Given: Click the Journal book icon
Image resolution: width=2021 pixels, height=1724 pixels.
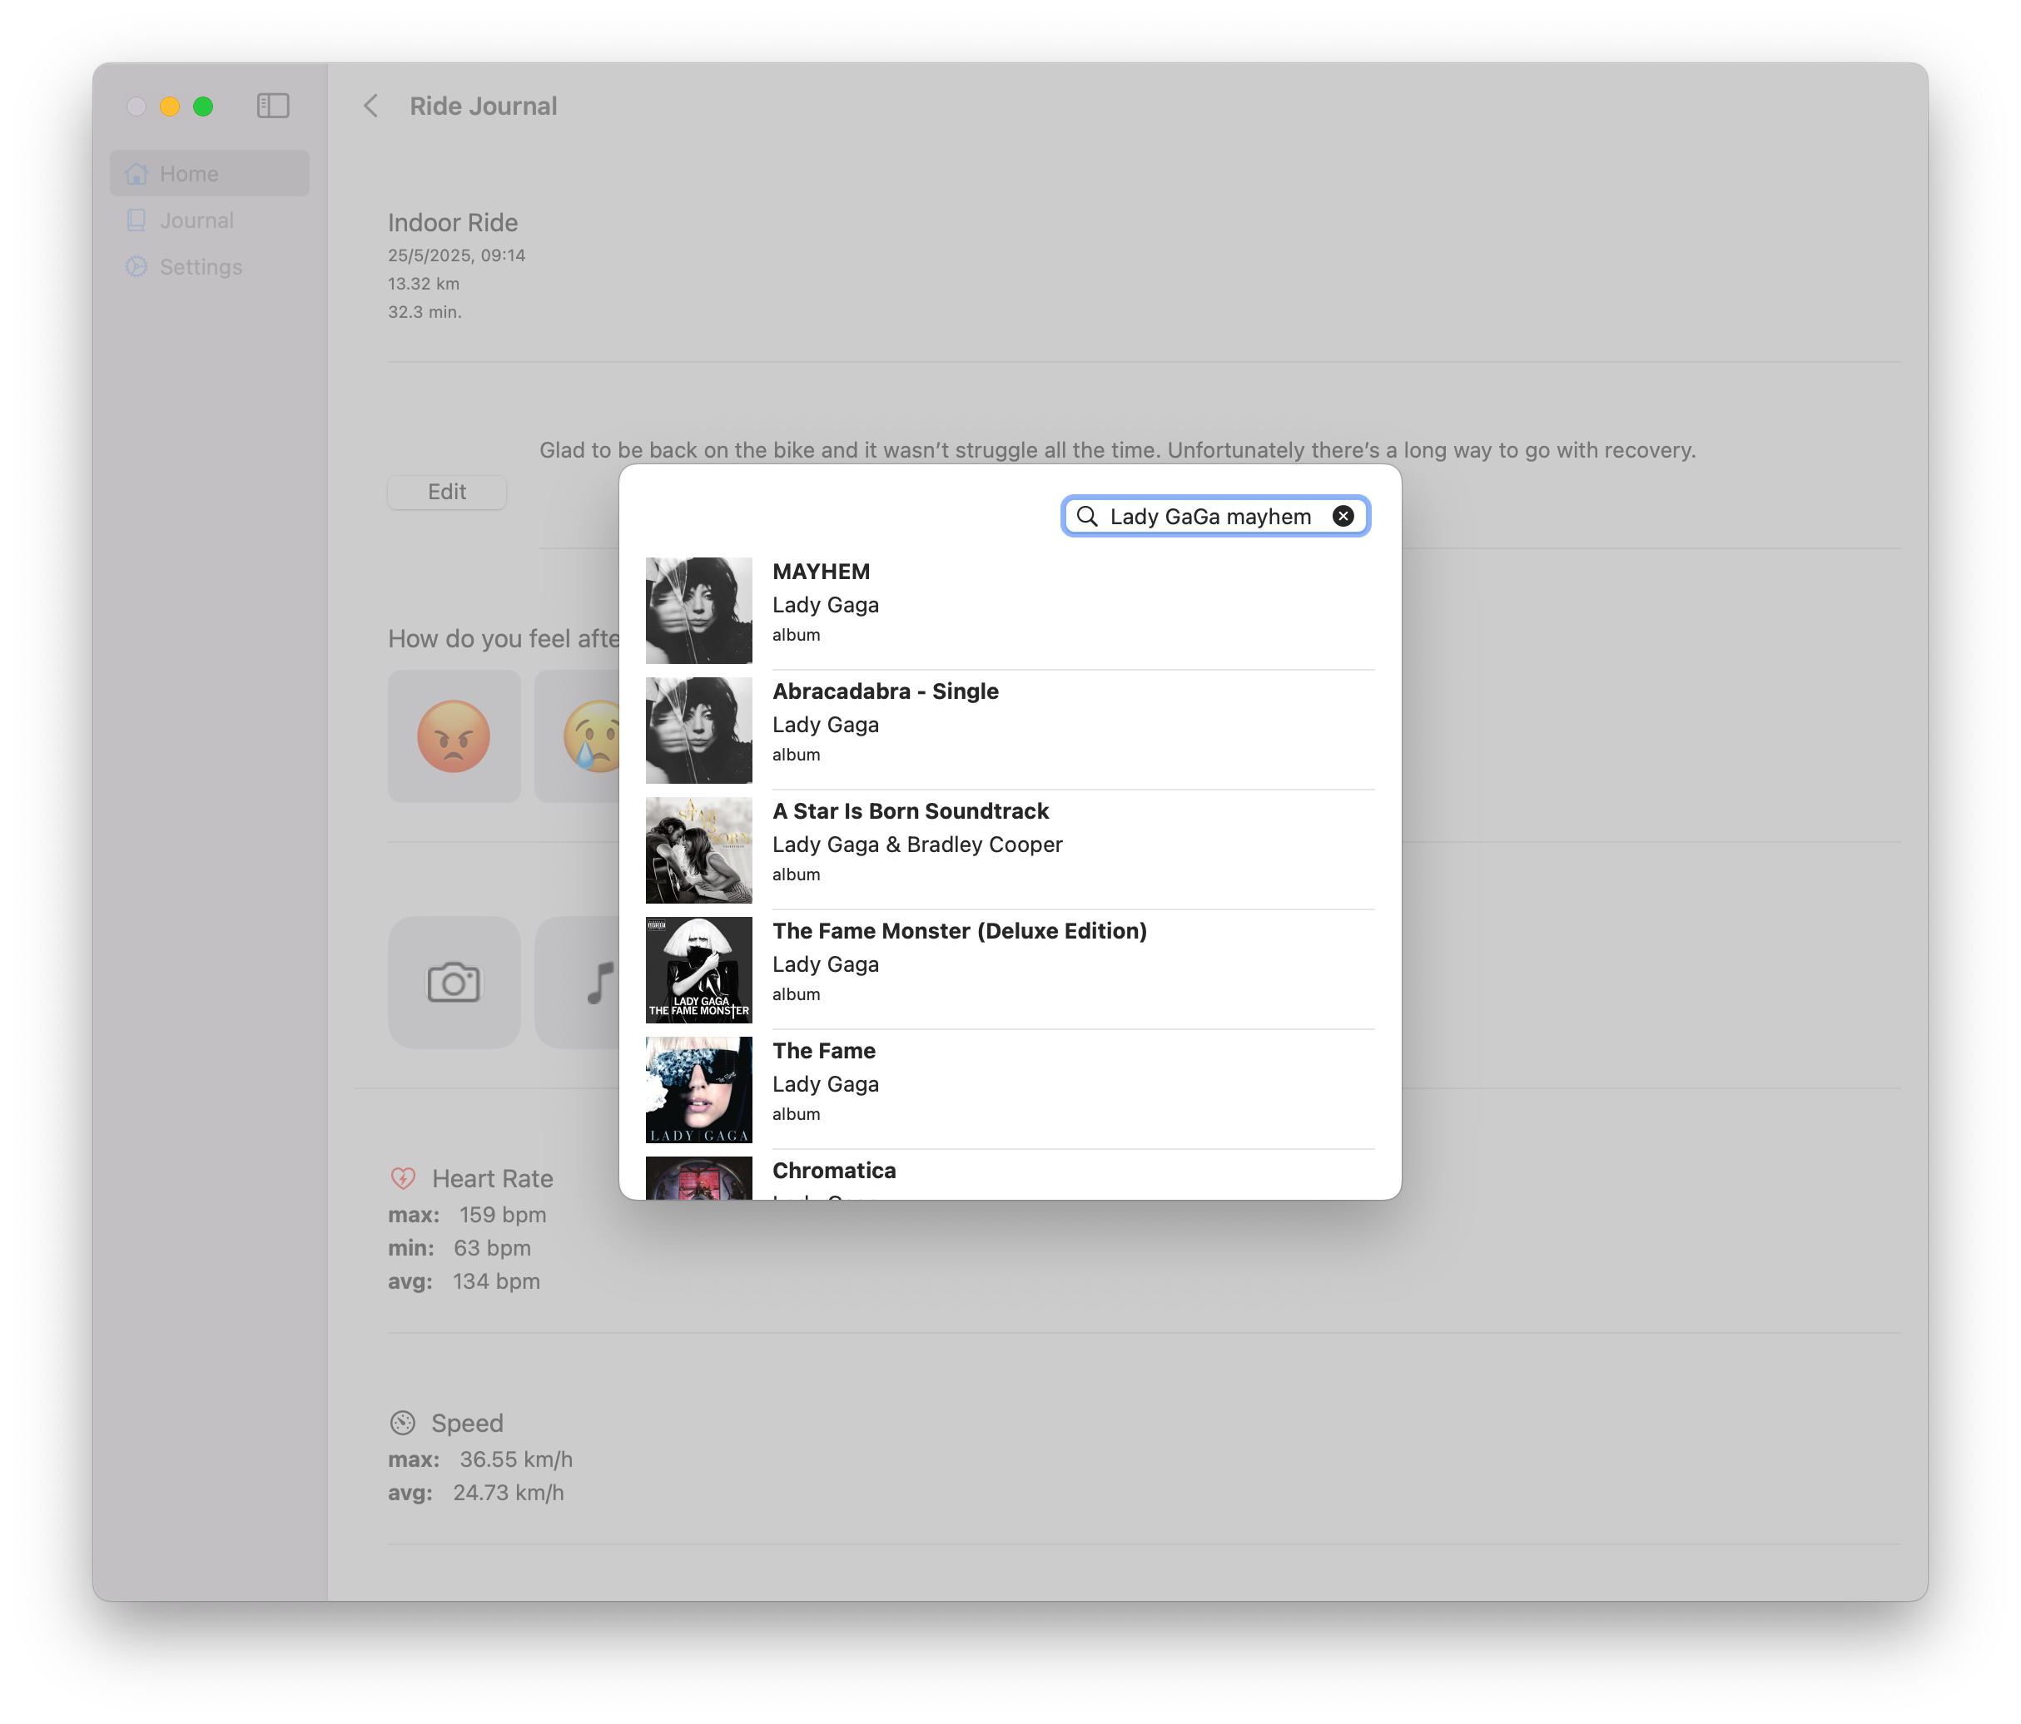Looking at the screenshot, I should [137, 220].
